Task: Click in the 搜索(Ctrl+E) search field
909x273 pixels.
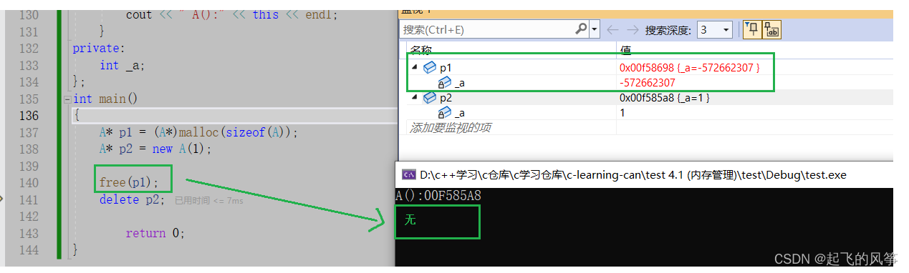Action: (487, 29)
